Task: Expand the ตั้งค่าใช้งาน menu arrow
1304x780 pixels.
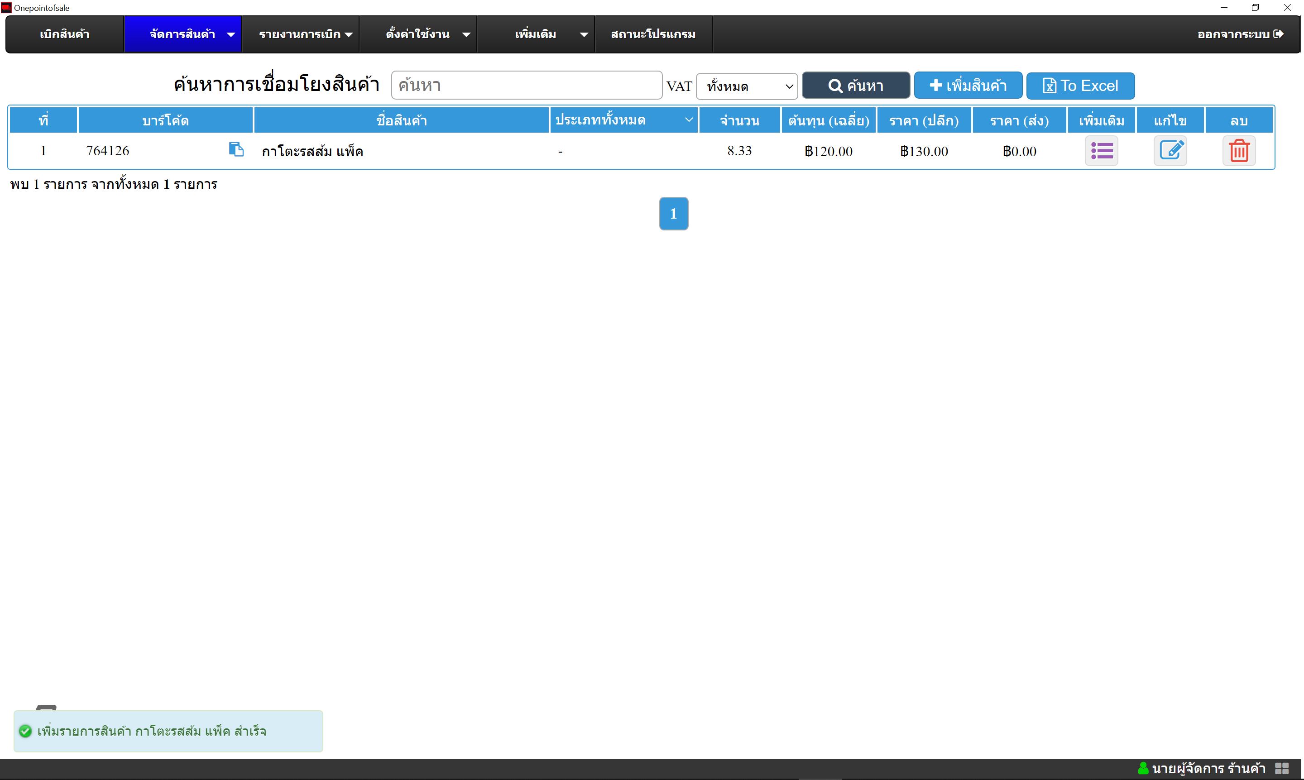Action: (466, 35)
